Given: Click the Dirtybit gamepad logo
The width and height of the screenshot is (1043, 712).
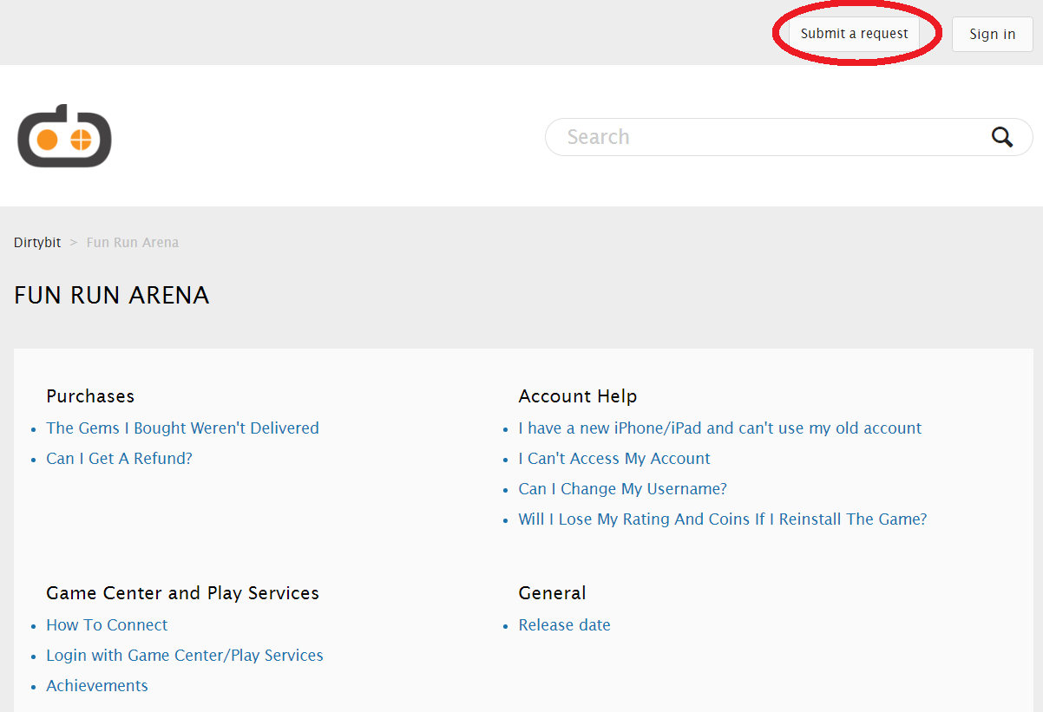Looking at the screenshot, I should point(65,136).
